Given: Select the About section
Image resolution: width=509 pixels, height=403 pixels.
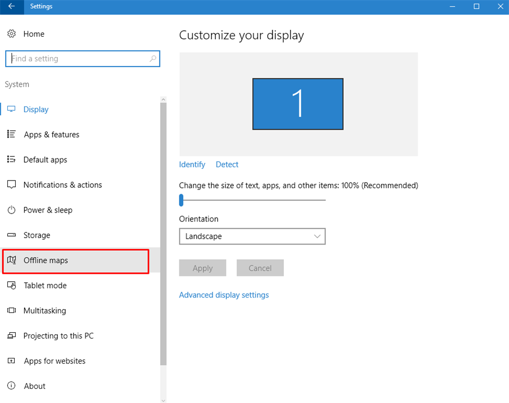Looking at the screenshot, I should pos(35,386).
